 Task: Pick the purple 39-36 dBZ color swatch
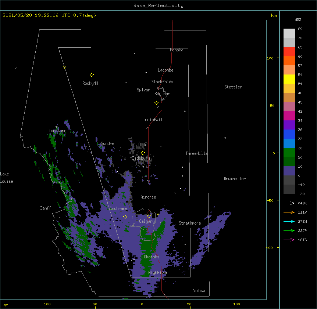coord(289,125)
